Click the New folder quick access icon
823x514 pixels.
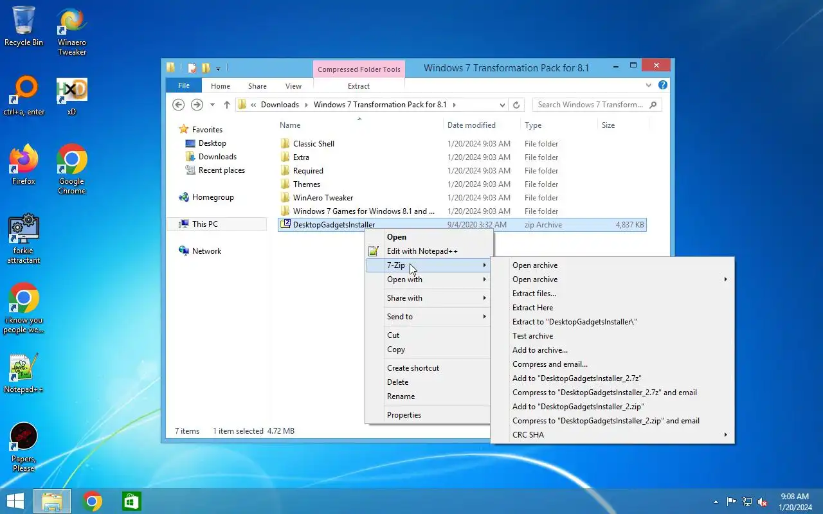[206, 68]
